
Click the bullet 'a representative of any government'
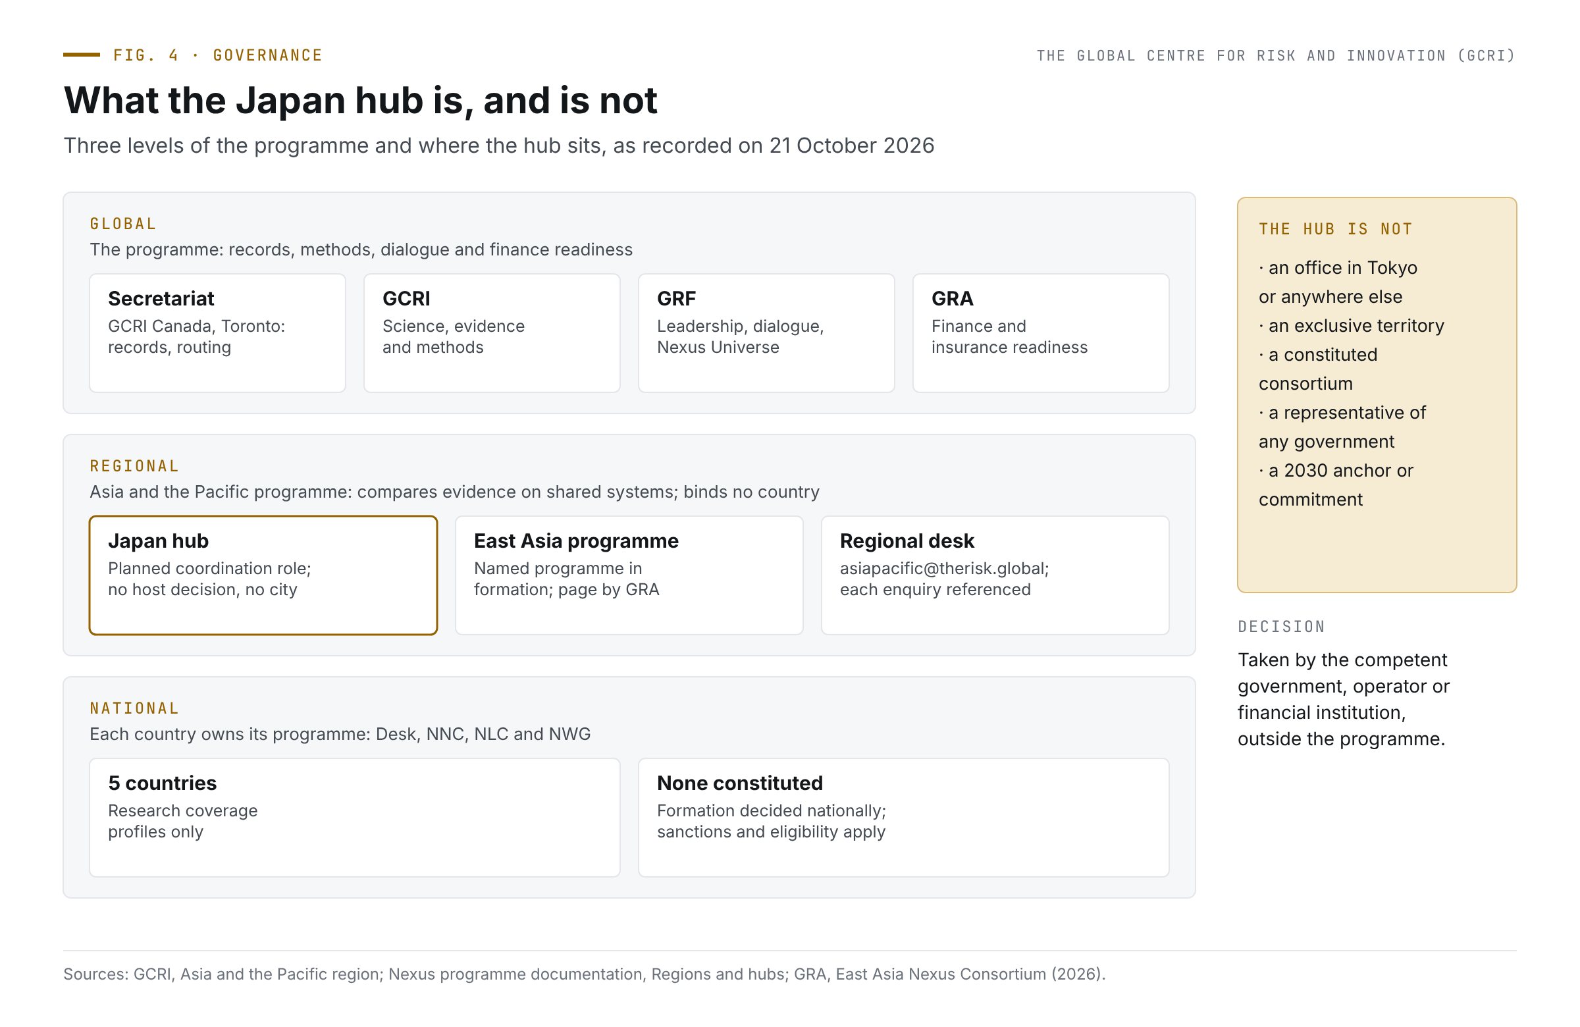click(1342, 427)
